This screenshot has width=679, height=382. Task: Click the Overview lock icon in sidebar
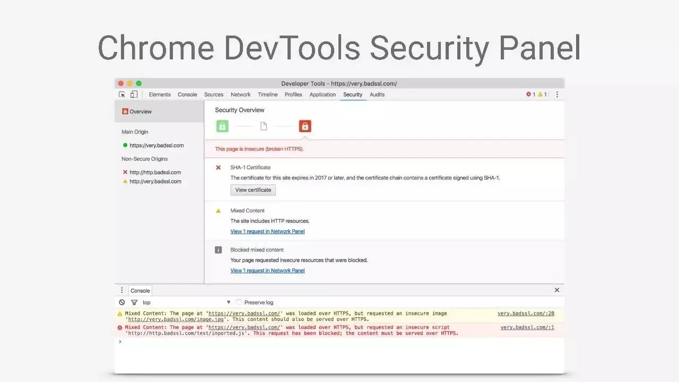click(125, 111)
